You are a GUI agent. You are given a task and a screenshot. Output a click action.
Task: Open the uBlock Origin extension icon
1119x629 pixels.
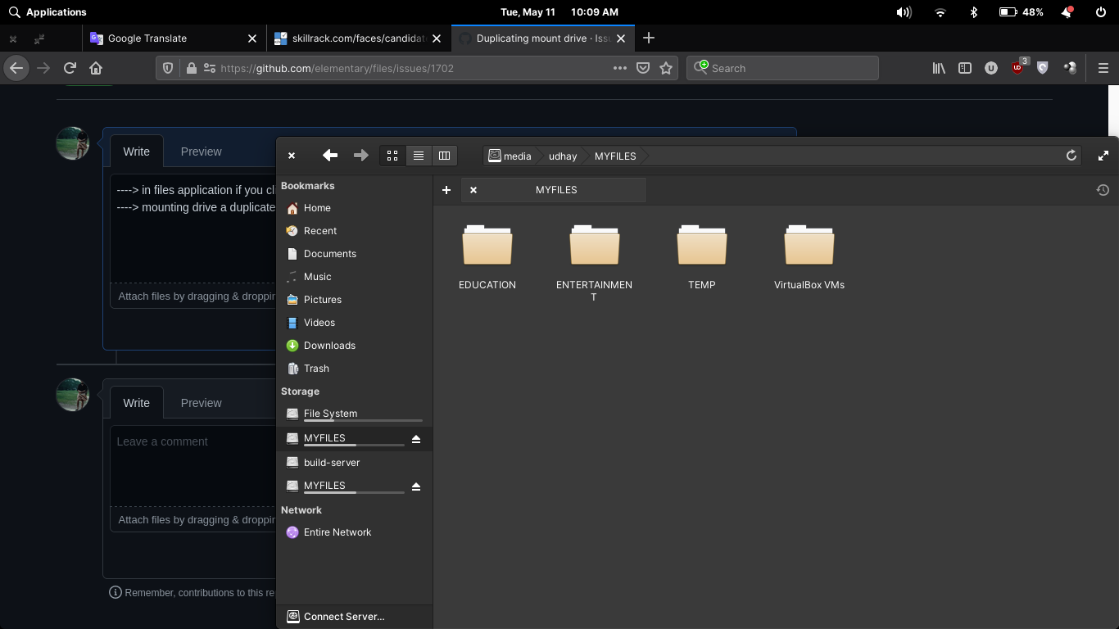(x=1017, y=68)
